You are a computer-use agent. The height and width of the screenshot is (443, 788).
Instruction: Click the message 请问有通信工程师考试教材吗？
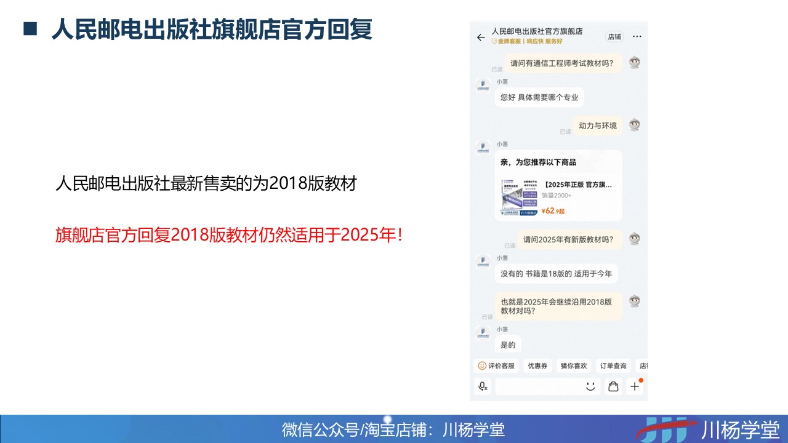[x=564, y=63]
